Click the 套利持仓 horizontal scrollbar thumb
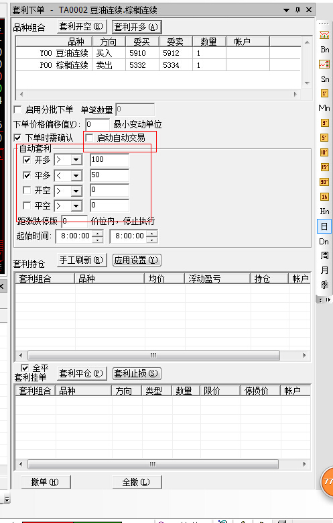333x523 pixels. 153,355
